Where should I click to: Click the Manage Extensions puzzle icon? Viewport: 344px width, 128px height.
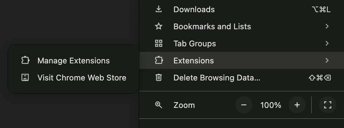(x=25, y=60)
